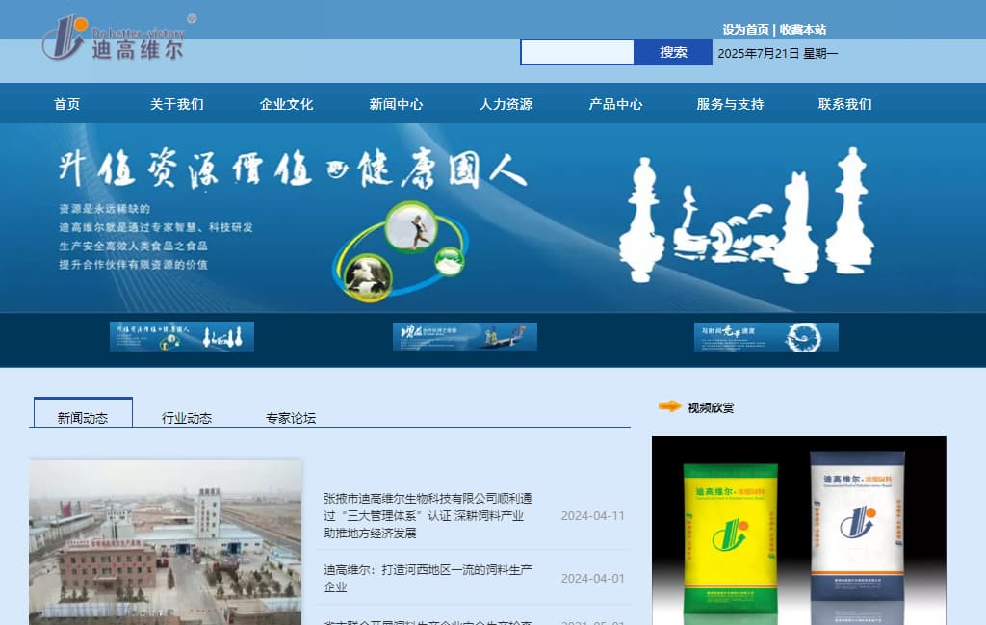The width and height of the screenshot is (986, 625).
Task: Click the 视频欣赏 heading
Action: point(711,407)
